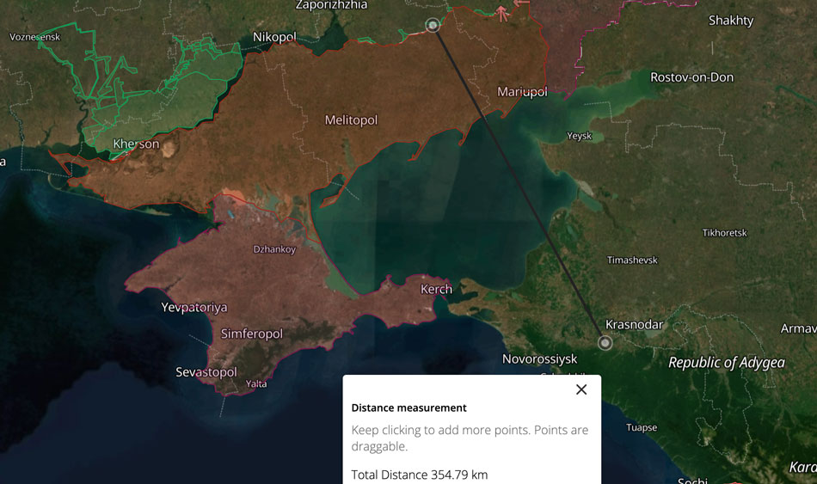Click the Republic of Adygea label
Screen dimensions: 817x484
click(727, 363)
